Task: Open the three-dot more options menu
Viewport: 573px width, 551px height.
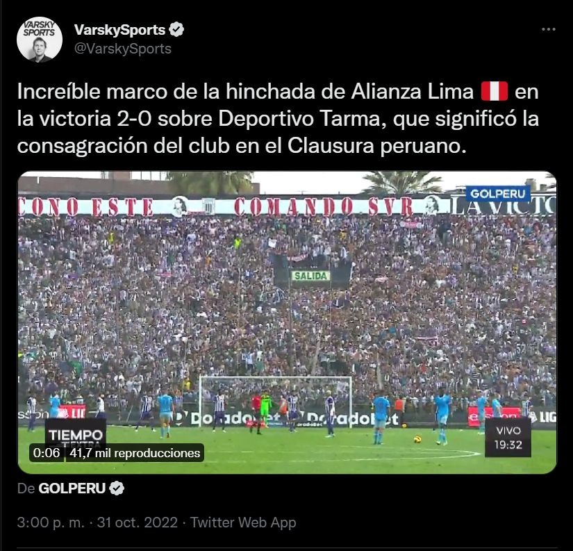Action: (x=548, y=29)
